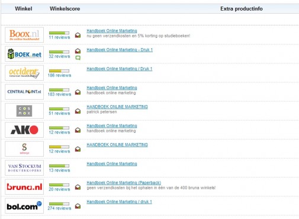This screenshot has width=299, height=219.
Task: View the 51 reviews for Cosmox
Action: 59,113
